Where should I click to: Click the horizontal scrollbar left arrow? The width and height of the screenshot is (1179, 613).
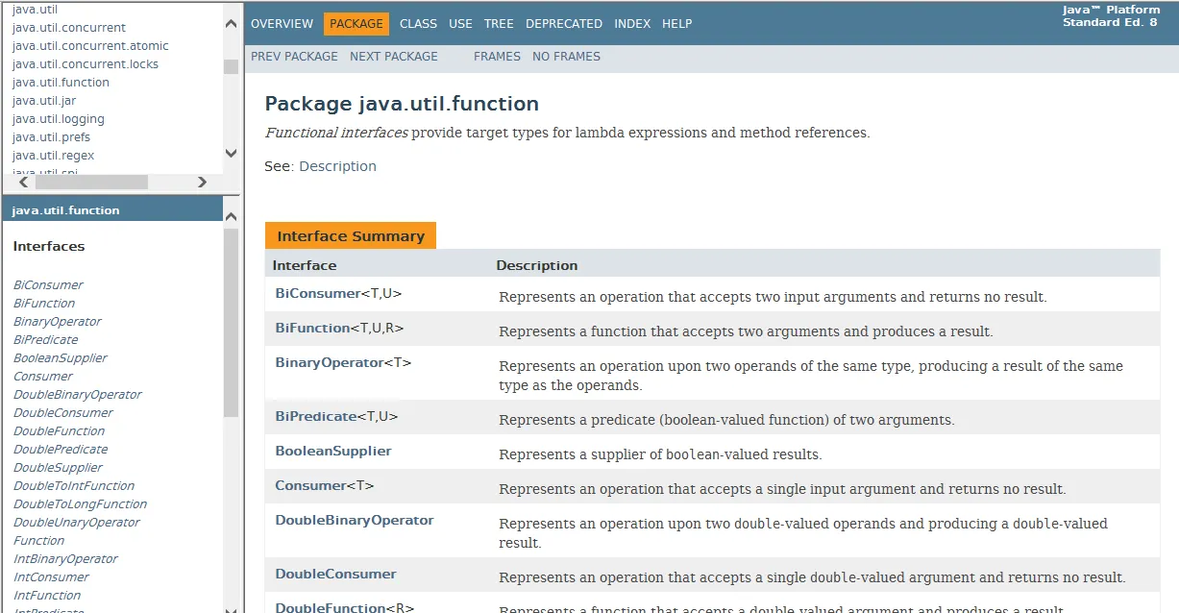click(x=23, y=182)
